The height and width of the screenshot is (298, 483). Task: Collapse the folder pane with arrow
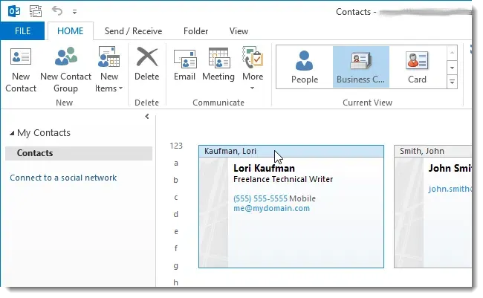147,117
